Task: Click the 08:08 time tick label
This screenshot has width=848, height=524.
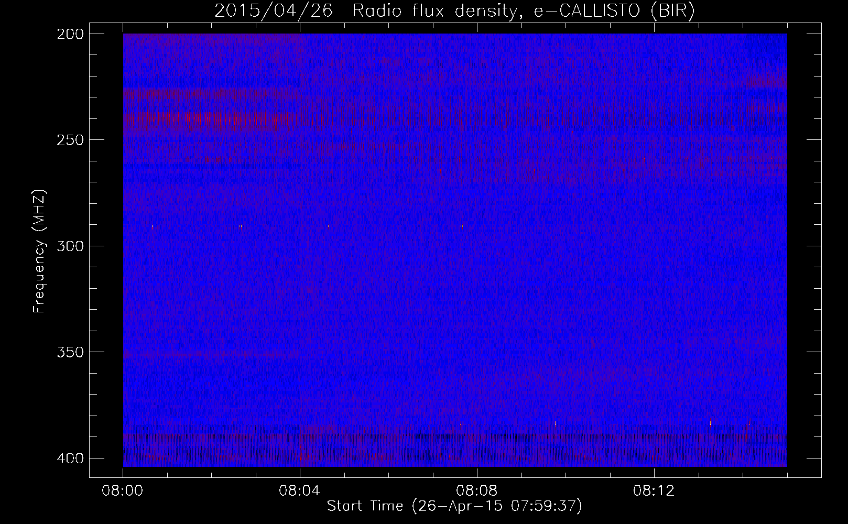Action: coord(477,491)
